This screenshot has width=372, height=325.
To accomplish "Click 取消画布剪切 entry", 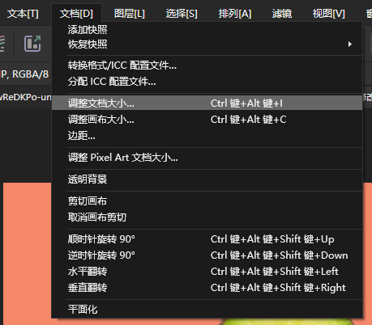I will pos(207,217).
